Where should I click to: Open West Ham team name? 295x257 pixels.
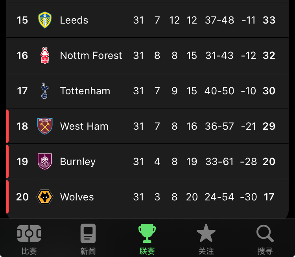click(x=84, y=126)
